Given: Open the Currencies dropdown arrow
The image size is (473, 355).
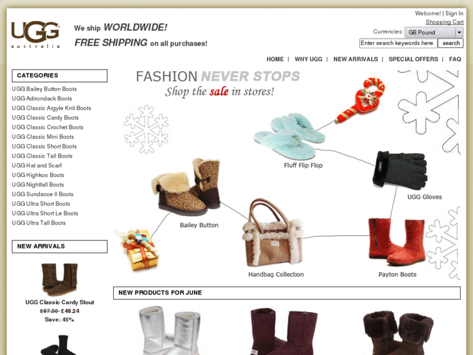Looking at the screenshot, I should coord(459,33).
